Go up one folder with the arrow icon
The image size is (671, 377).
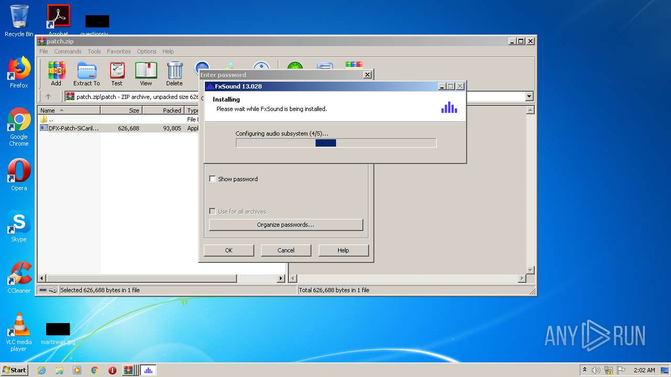[x=48, y=96]
